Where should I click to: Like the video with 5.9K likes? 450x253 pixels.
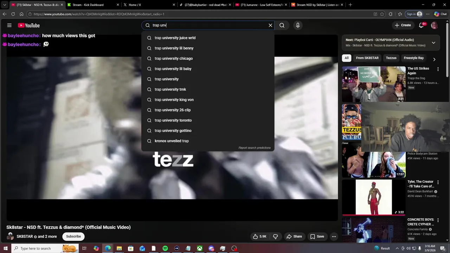(260, 236)
